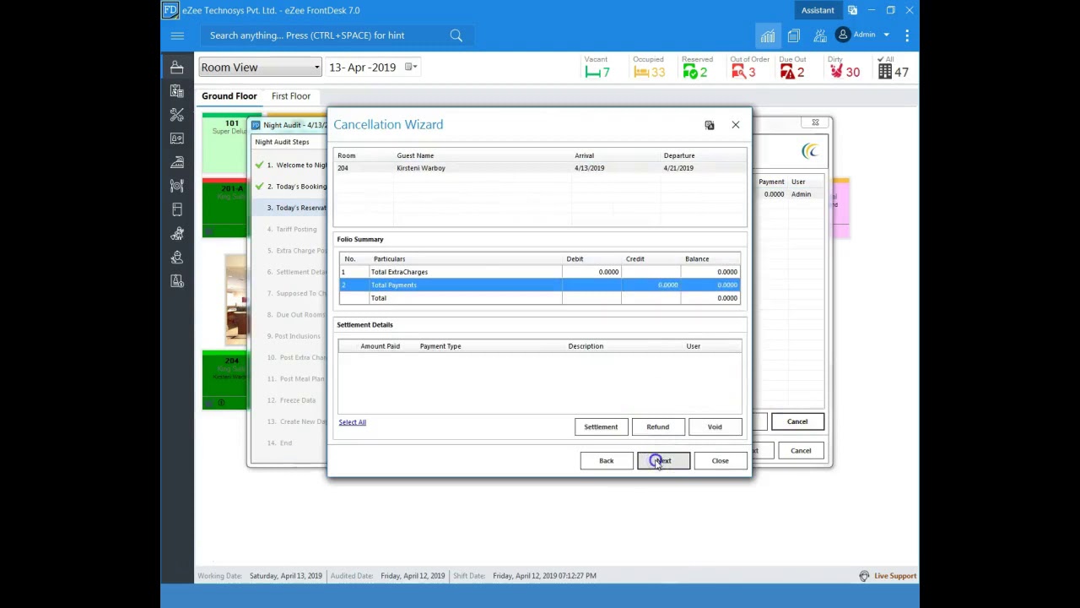This screenshot has width=1080, height=608.
Task: Go Back in Cancellation Wizard
Action: [x=607, y=461]
